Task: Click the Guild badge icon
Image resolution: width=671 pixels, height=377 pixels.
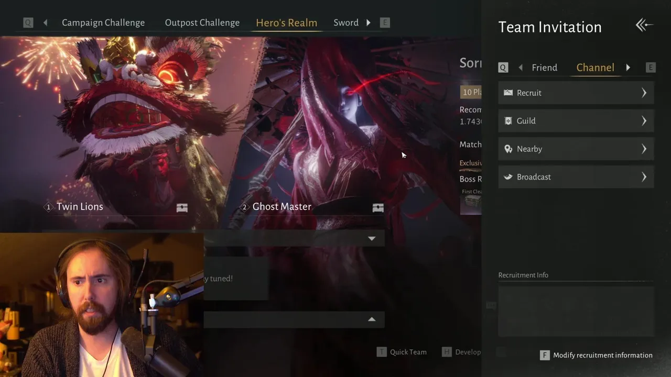Action: point(508,121)
